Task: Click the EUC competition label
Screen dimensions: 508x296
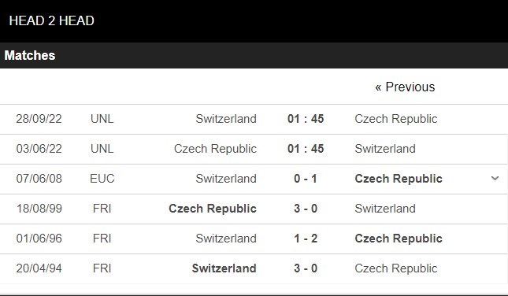Action: [x=102, y=179]
